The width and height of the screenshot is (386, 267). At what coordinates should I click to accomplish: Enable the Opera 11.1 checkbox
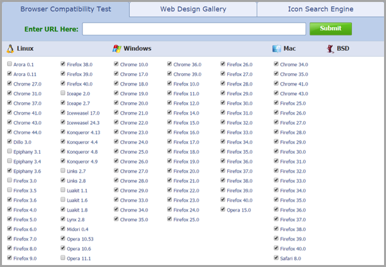click(63, 257)
